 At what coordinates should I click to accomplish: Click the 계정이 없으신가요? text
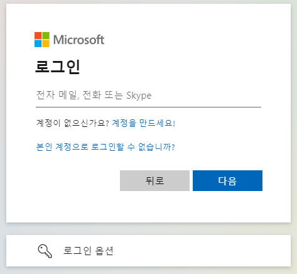[x=73, y=123]
